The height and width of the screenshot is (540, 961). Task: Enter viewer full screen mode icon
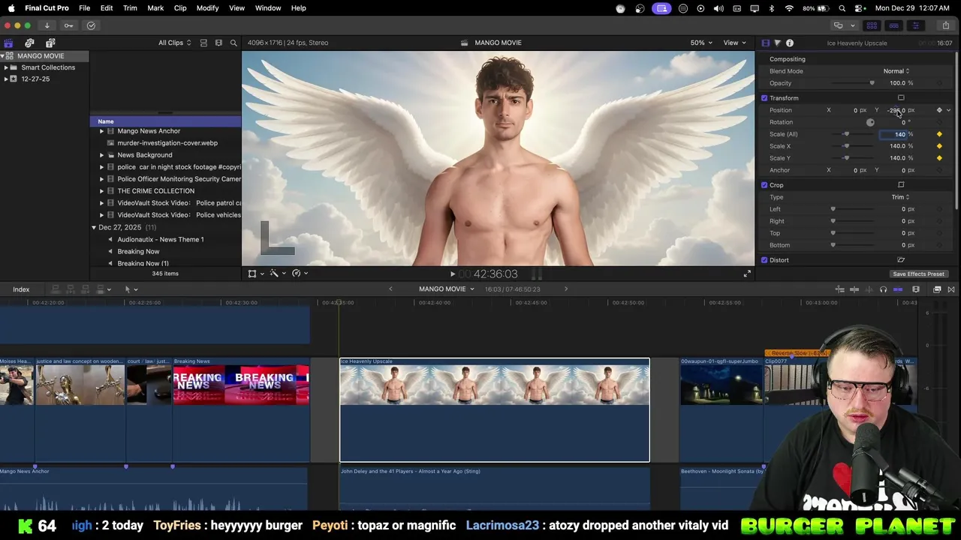coord(747,274)
